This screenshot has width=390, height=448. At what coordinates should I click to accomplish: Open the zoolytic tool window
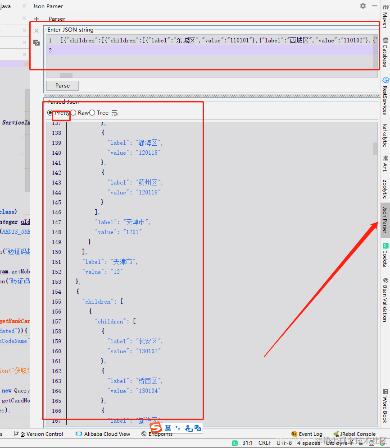(x=385, y=189)
